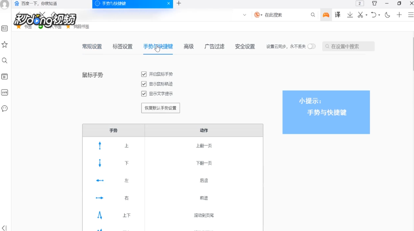Click the orange game controller icon
The height and width of the screenshot is (231, 414).
326,15
